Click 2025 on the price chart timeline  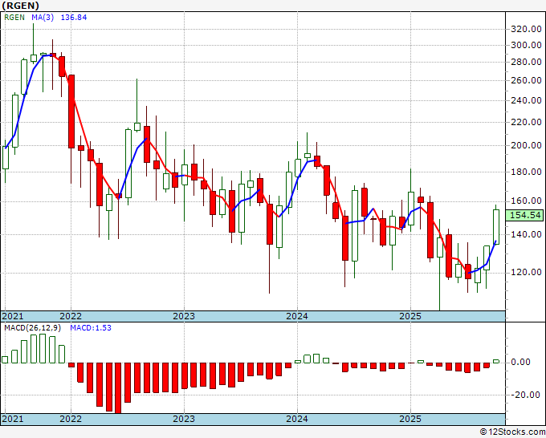[410, 316]
